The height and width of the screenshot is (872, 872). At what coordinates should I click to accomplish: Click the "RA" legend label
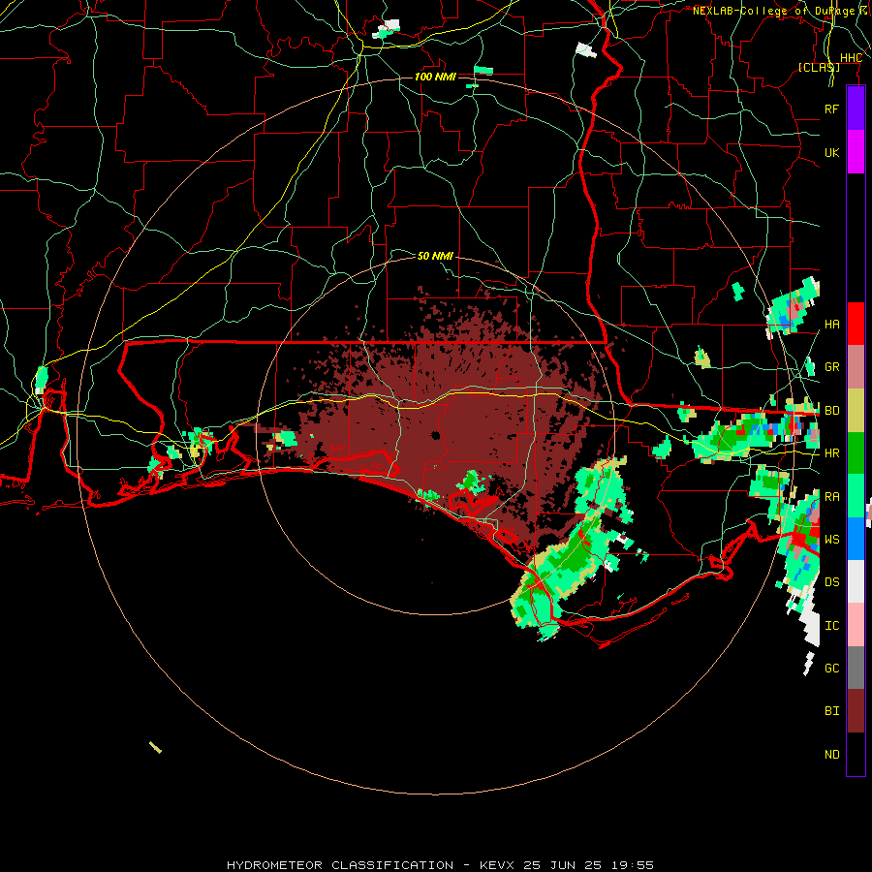[831, 497]
